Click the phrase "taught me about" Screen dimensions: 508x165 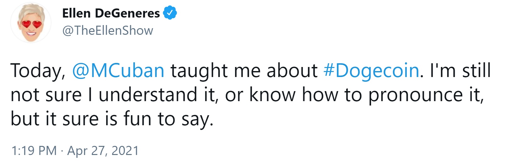[x=244, y=70]
